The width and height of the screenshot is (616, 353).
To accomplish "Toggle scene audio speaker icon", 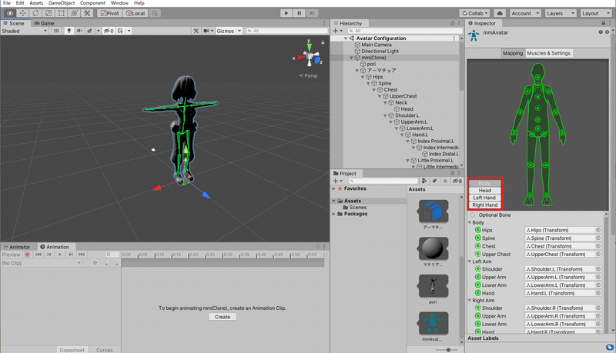I will [79, 31].
